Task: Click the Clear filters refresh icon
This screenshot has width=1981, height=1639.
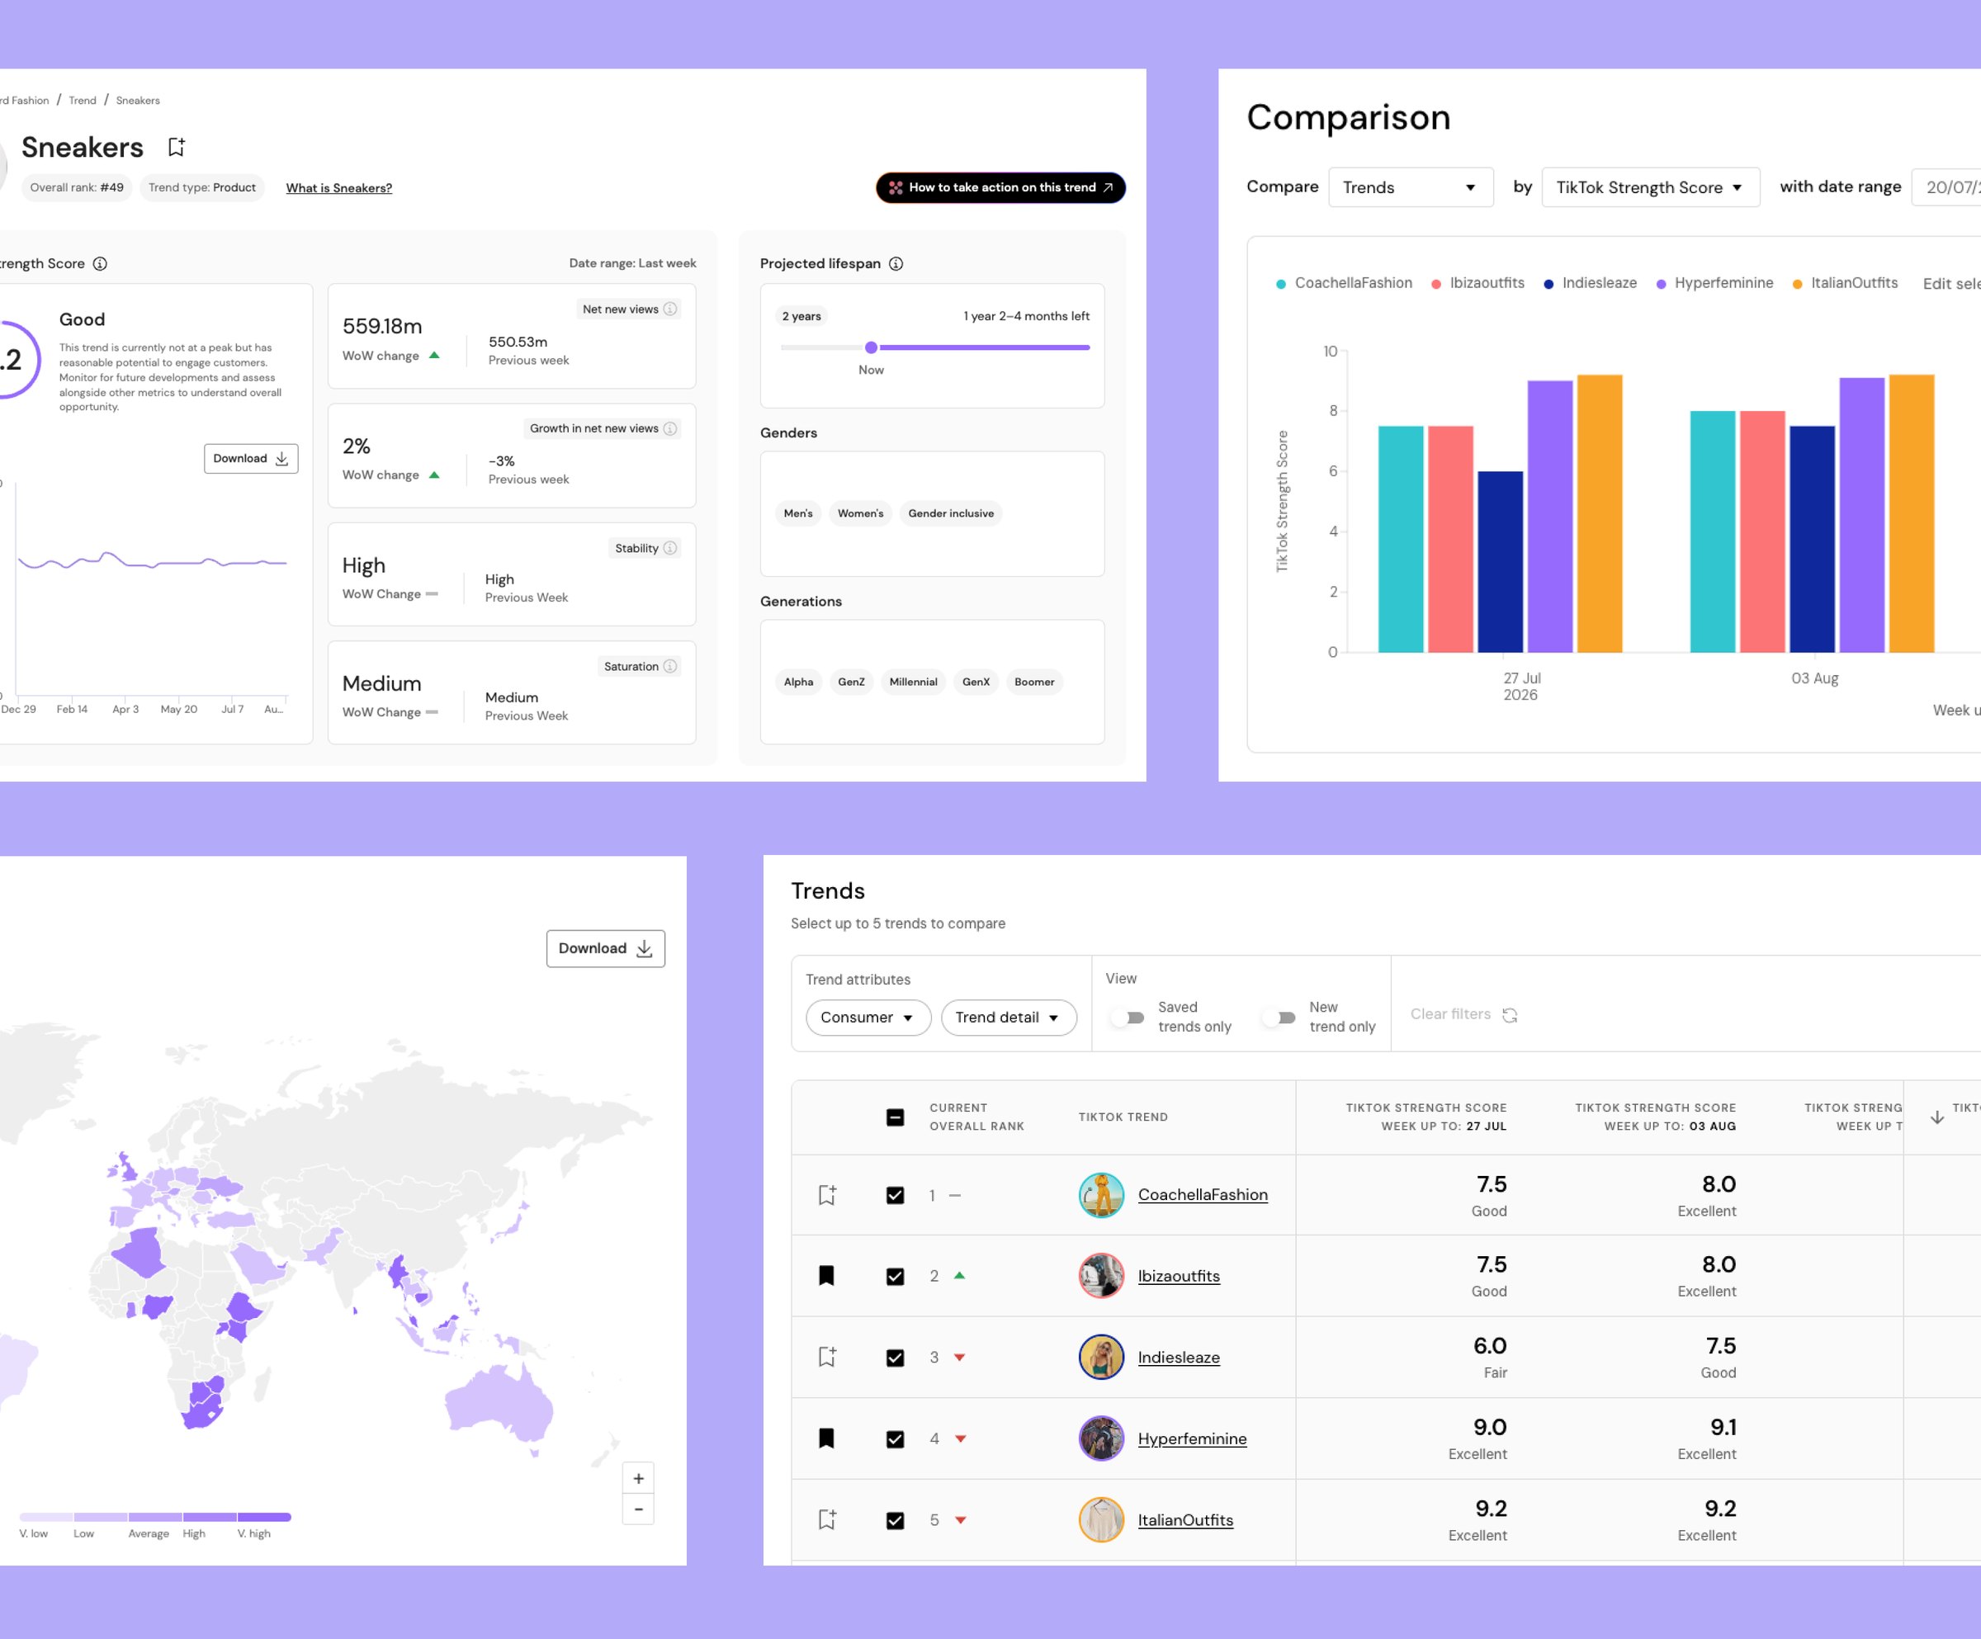Action: click(x=1510, y=1015)
